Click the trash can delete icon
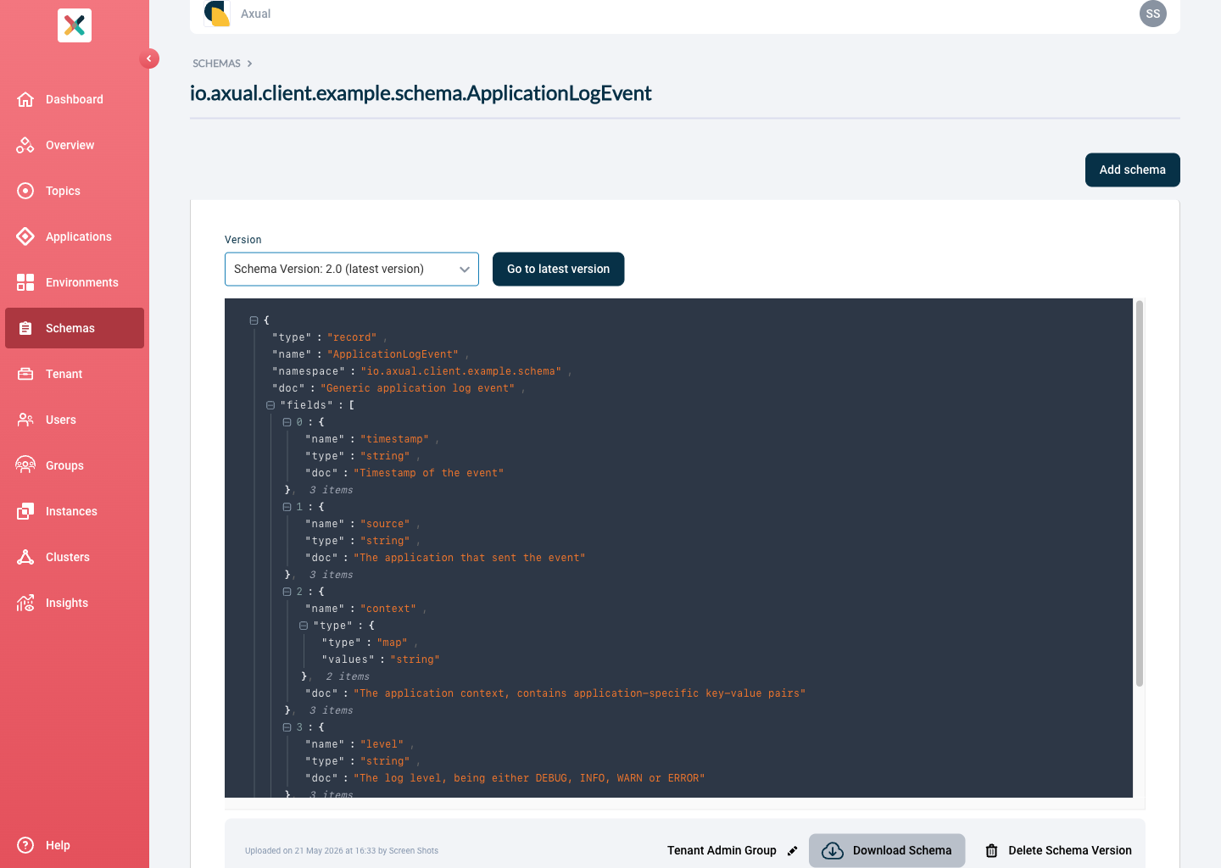 [x=991, y=851]
